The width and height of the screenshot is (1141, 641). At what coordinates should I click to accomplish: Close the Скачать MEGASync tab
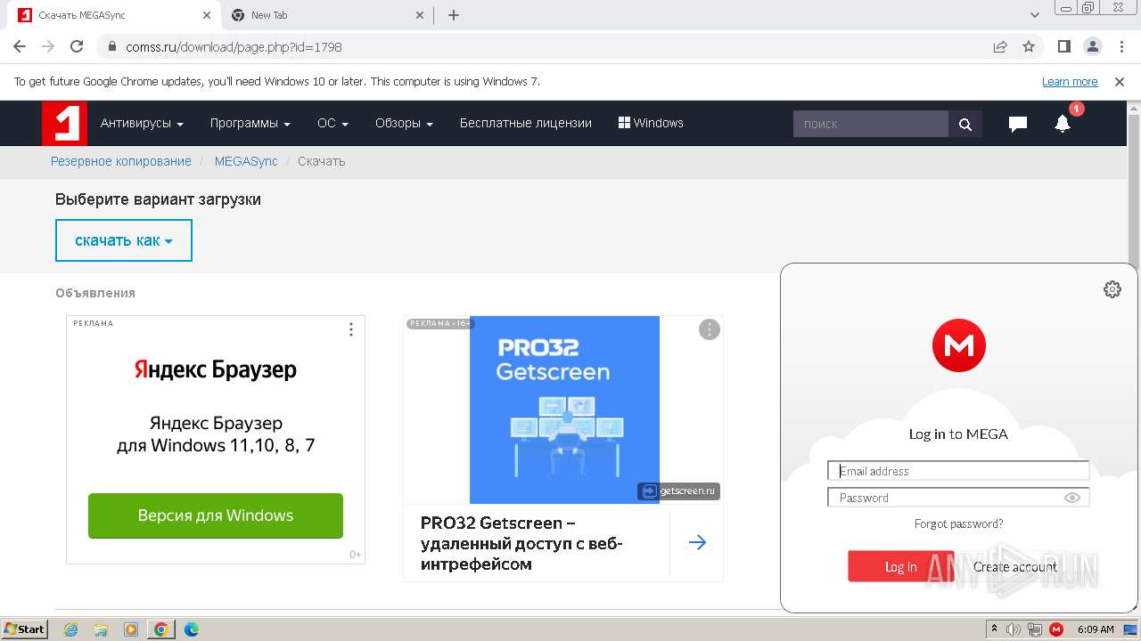207,15
